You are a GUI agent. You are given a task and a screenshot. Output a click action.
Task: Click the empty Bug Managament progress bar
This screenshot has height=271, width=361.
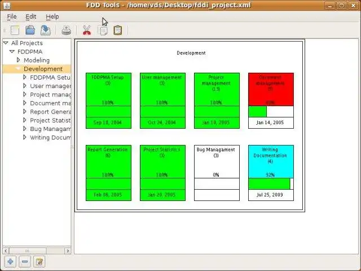click(x=217, y=183)
